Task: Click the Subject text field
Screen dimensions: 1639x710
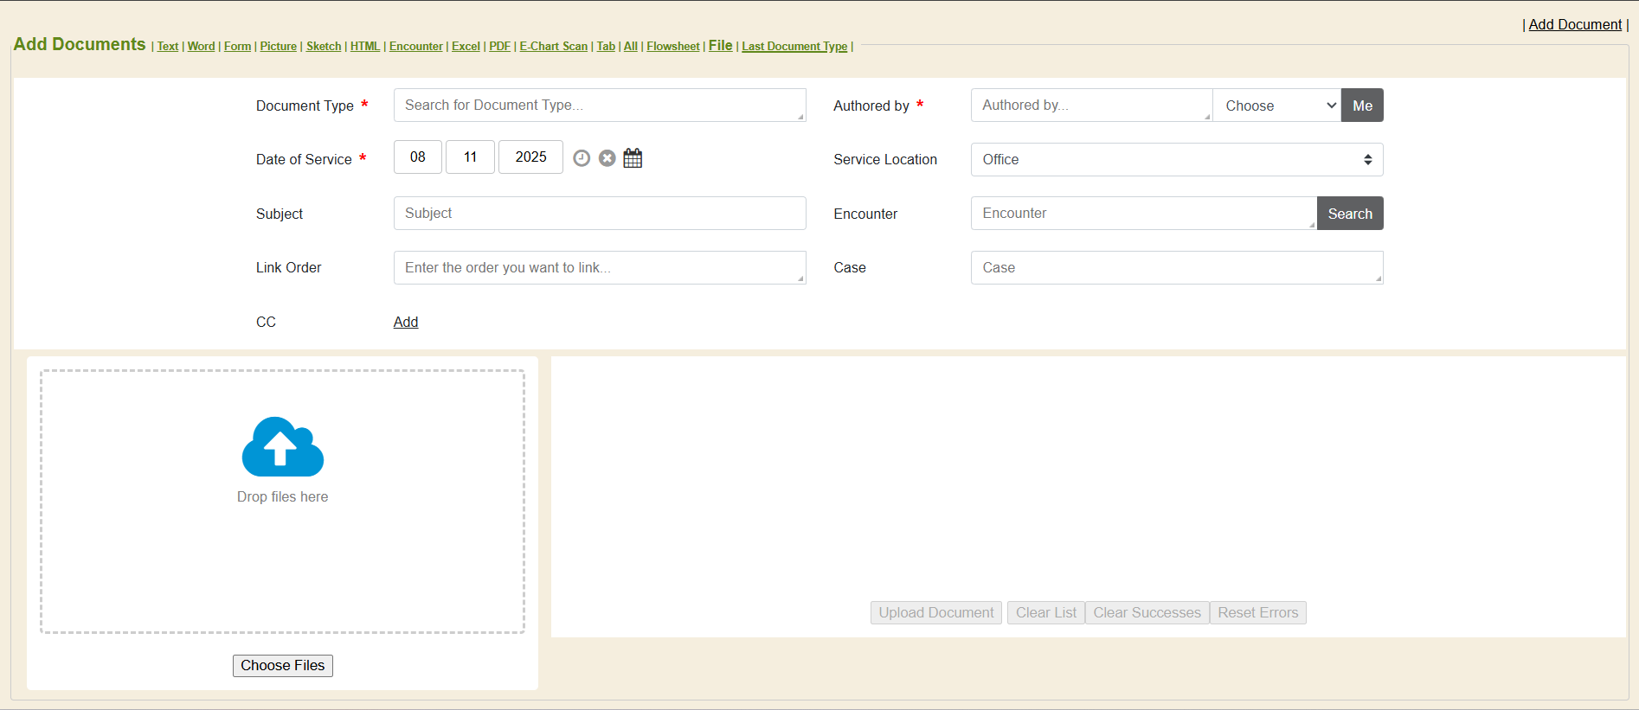Action: pyautogui.click(x=599, y=214)
